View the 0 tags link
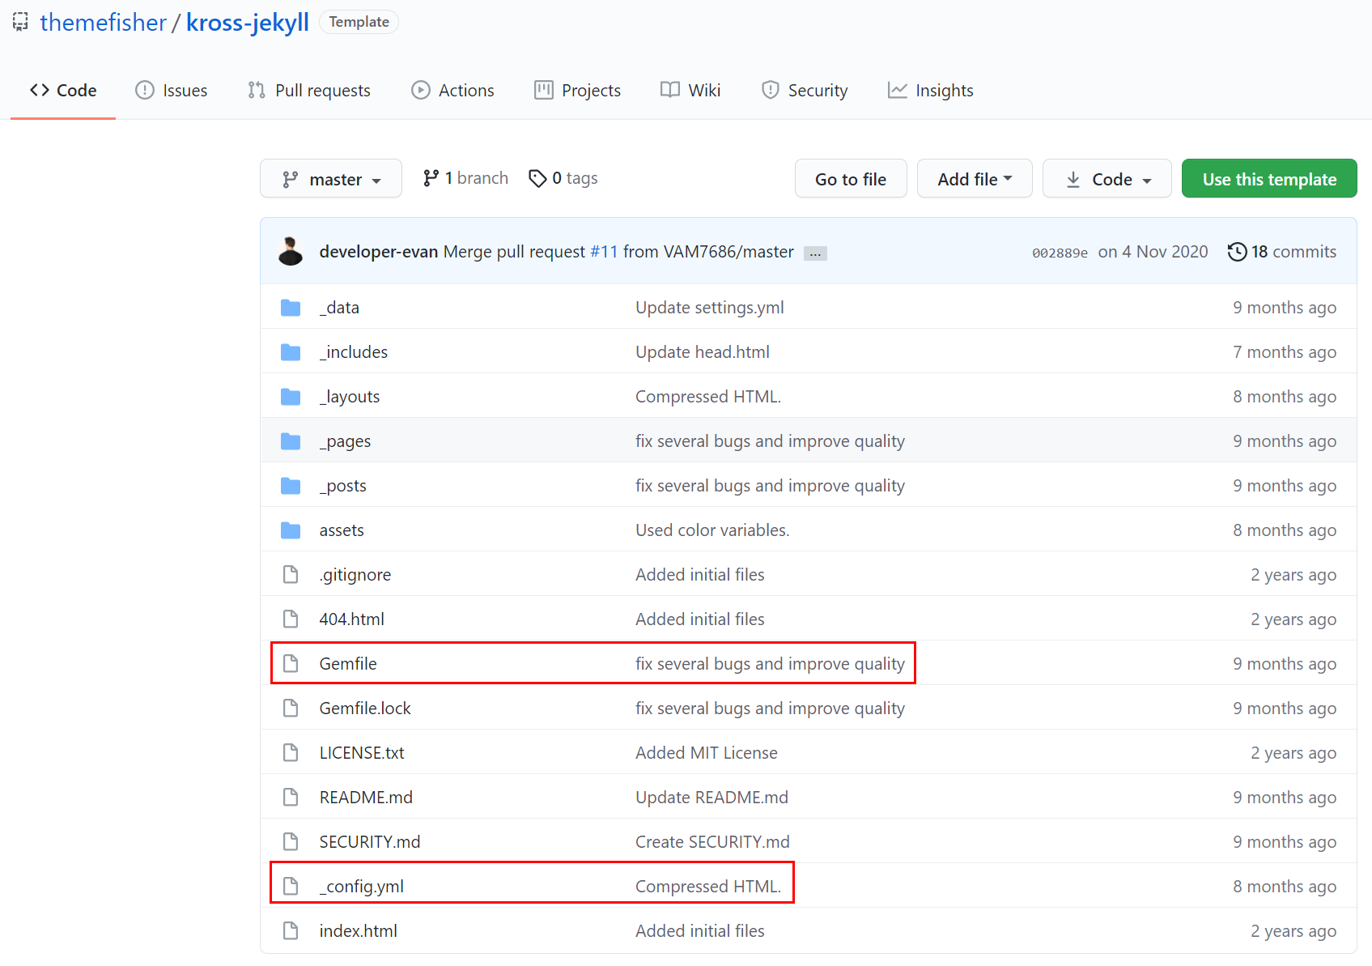The width and height of the screenshot is (1372, 966). tap(563, 178)
